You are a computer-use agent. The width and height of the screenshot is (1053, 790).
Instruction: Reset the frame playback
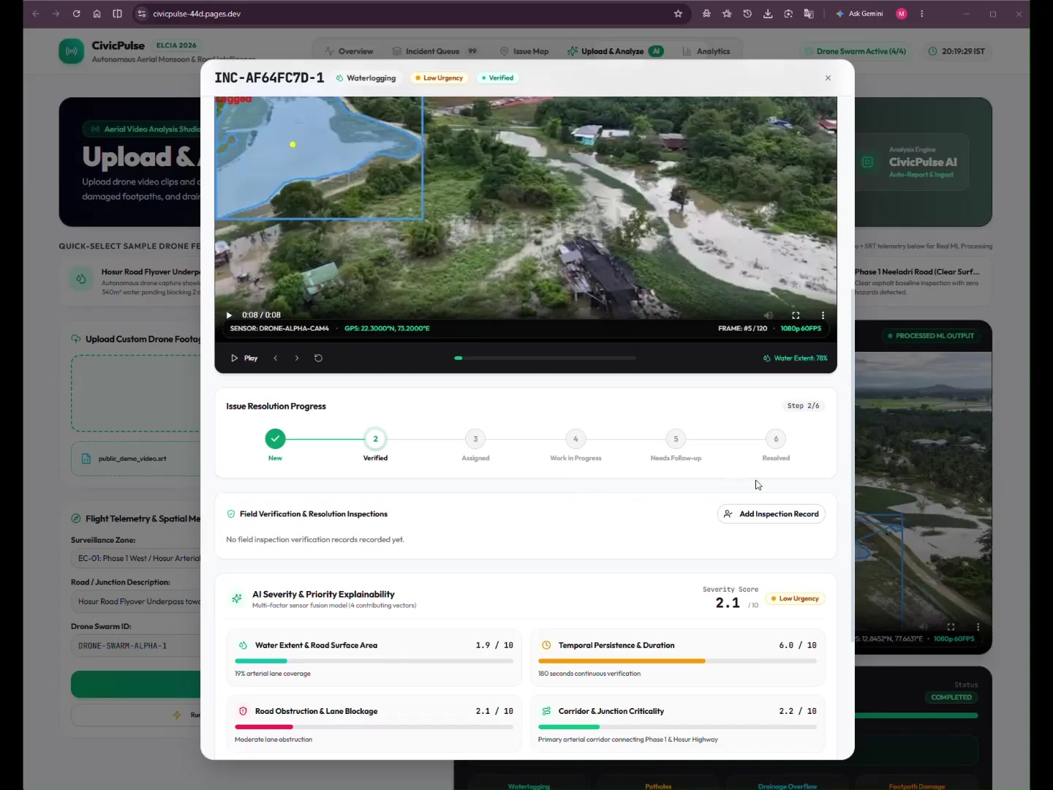(318, 358)
